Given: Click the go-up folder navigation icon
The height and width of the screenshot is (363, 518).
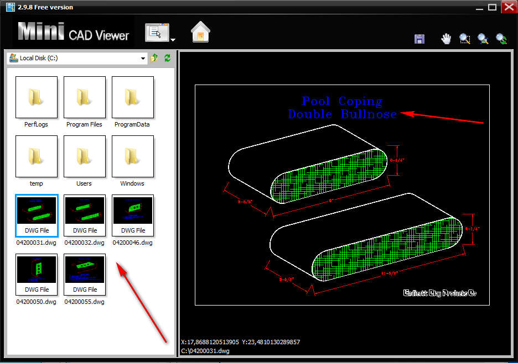Looking at the screenshot, I should click(x=154, y=57).
